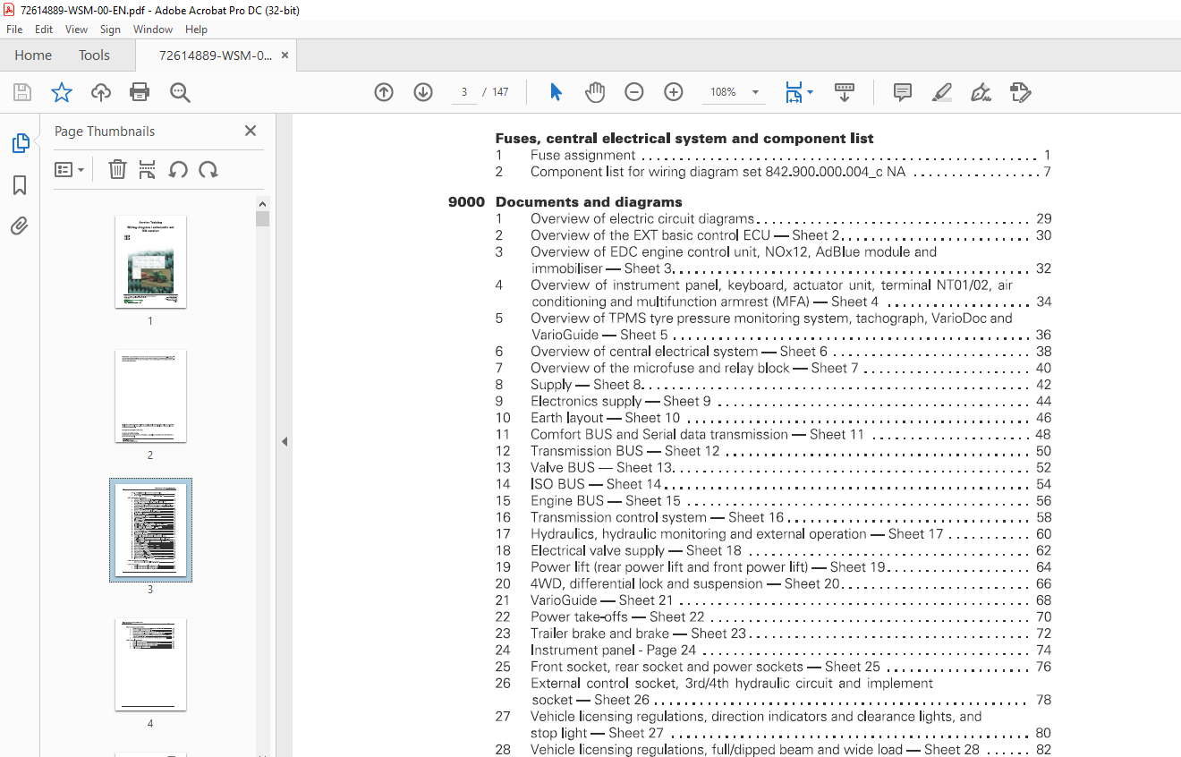The width and height of the screenshot is (1181, 757).
Task: Click the Save file icon
Action: tap(22, 92)
